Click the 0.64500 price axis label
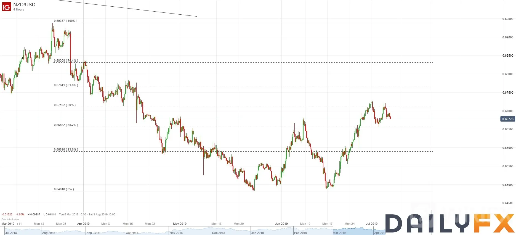Viewport: 516px width, 235px height. click(508, 203)
